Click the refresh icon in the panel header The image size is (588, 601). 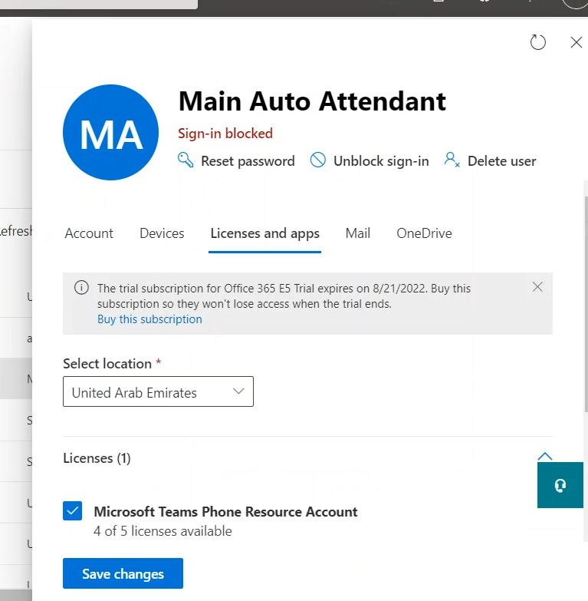538,42
